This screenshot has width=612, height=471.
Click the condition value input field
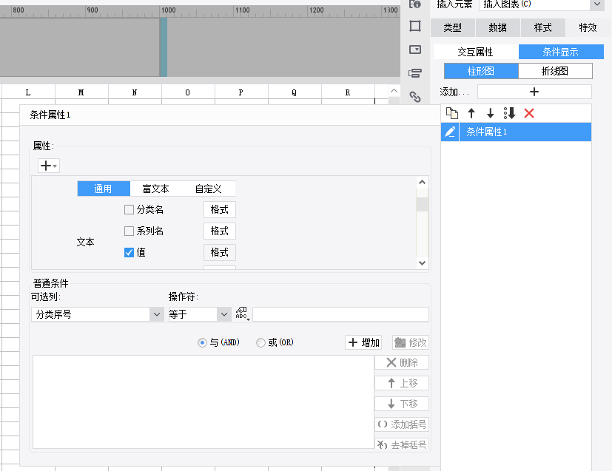tap(340, 314)
